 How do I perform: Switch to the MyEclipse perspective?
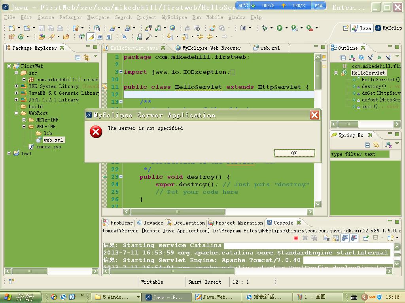(x=389, y=28)
